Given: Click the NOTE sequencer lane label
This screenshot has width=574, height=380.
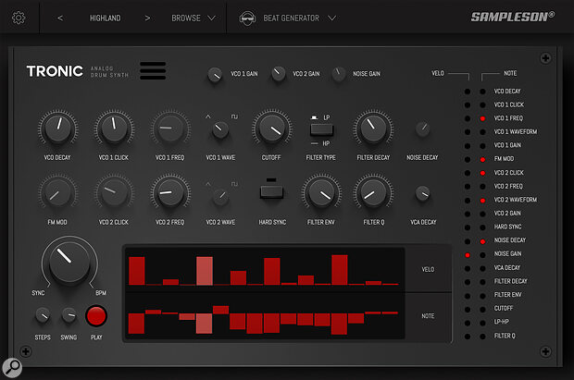Looking at the screenshot, I should pos(428,315).
